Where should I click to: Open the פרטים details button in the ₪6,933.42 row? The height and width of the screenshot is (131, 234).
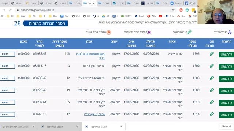pos(7,54)
